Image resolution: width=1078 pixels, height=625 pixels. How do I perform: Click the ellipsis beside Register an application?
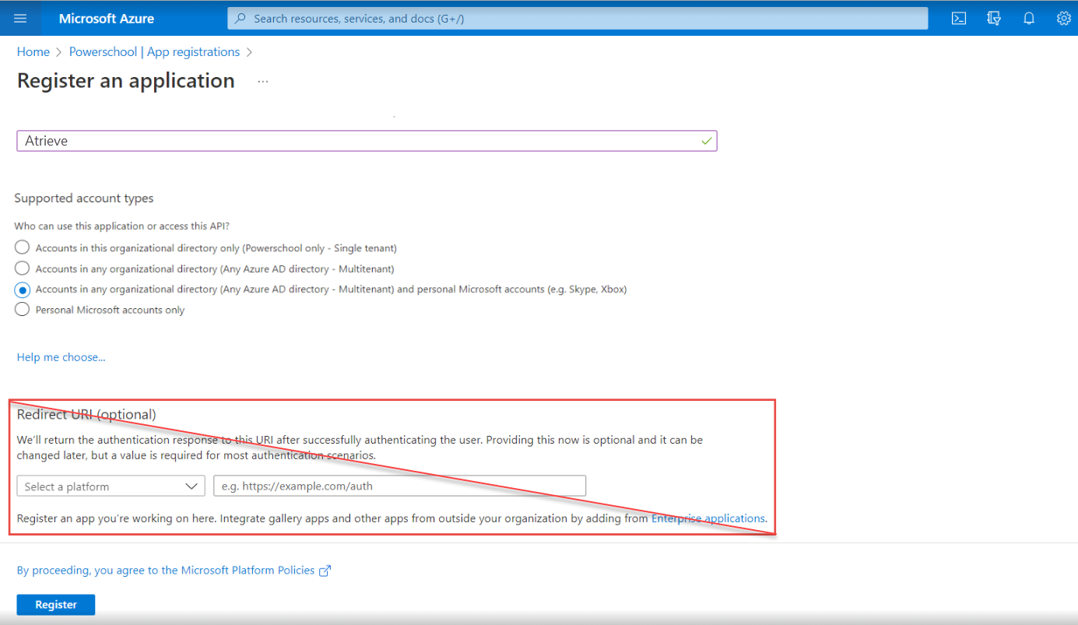click(263, 82)
